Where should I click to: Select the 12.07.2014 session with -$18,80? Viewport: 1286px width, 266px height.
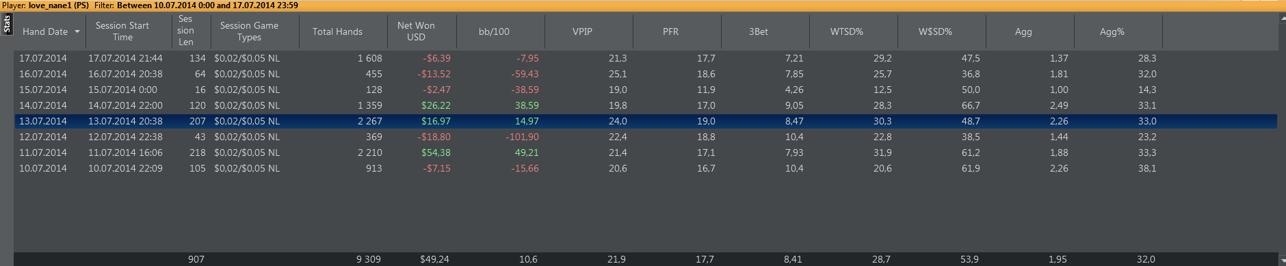coord(646,137)
